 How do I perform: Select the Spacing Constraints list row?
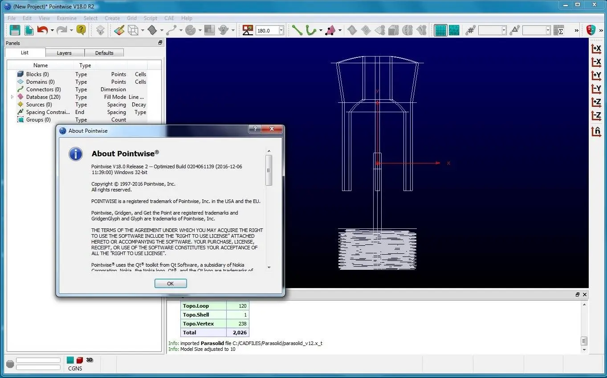tap(84, 112)
